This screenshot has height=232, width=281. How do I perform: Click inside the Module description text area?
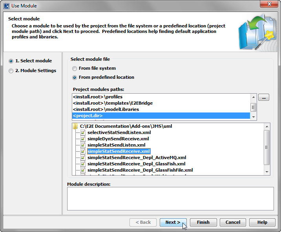[x=170, y=198]
